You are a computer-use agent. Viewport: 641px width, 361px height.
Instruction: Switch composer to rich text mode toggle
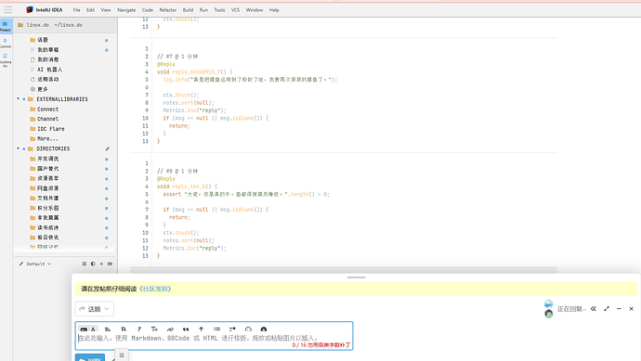pyautogui.click(x=94, y=329)
